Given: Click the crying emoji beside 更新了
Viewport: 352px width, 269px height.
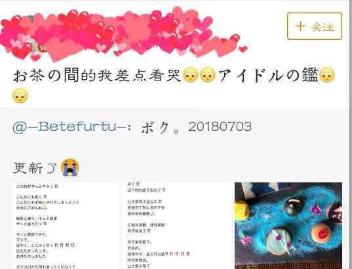Looking at the screenshot, I should point(70,168).
